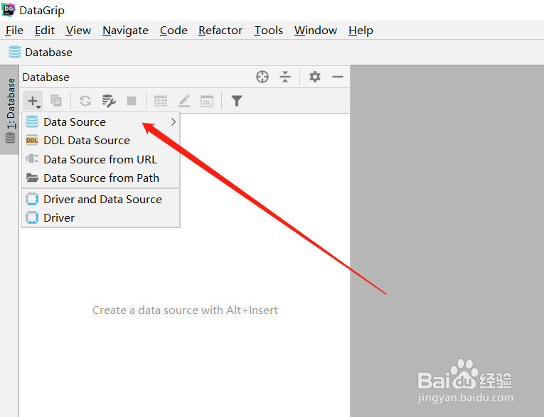
Task: Open the Help menu
Action: click(x=361, y=31)
